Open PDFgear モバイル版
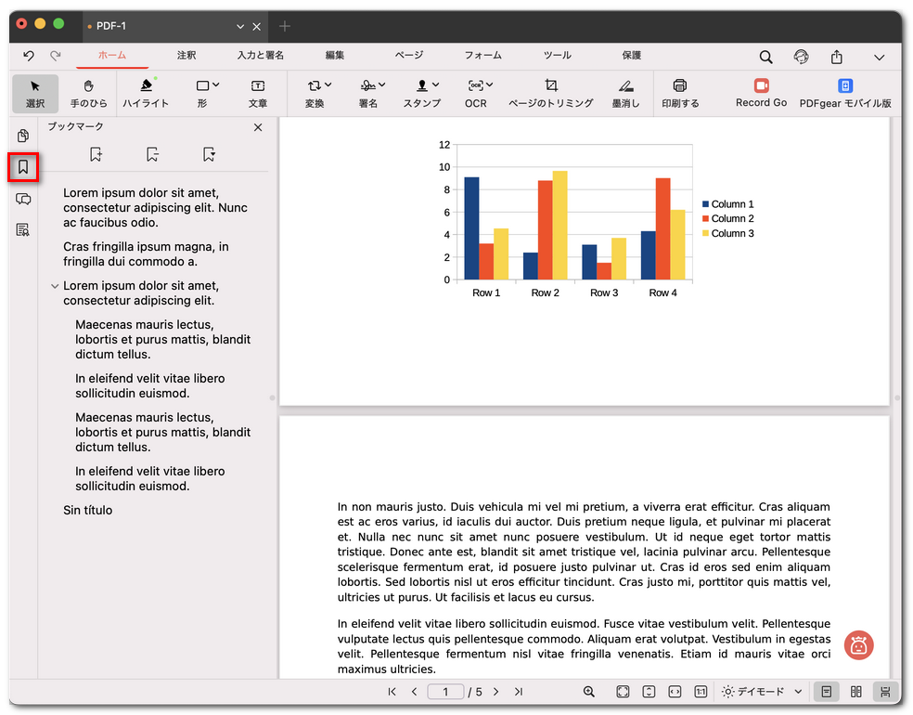Viewport: 913px width, 715px height. pyautogui.click(x=845, y=93)
